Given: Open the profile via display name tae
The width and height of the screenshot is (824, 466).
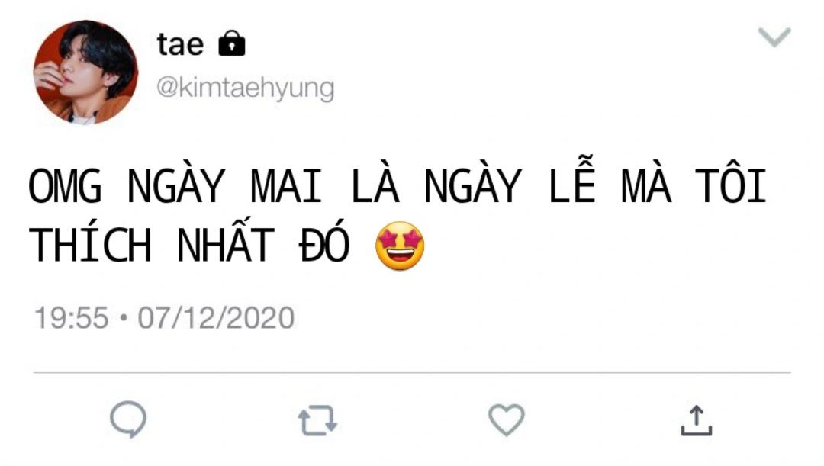Looking at the screenshot, I should (x=180, y=44).
